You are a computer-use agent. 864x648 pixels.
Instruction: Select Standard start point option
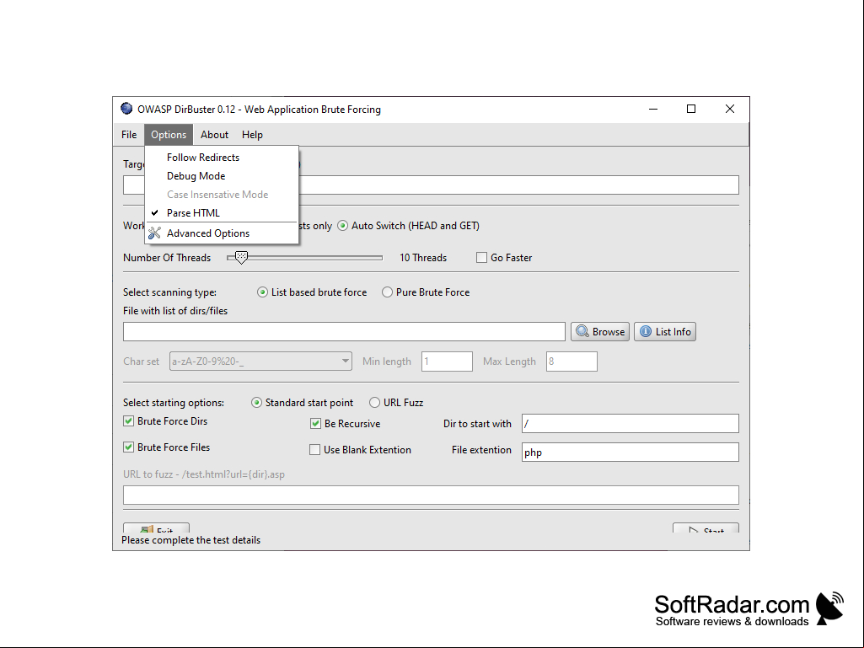coord(256,403)
